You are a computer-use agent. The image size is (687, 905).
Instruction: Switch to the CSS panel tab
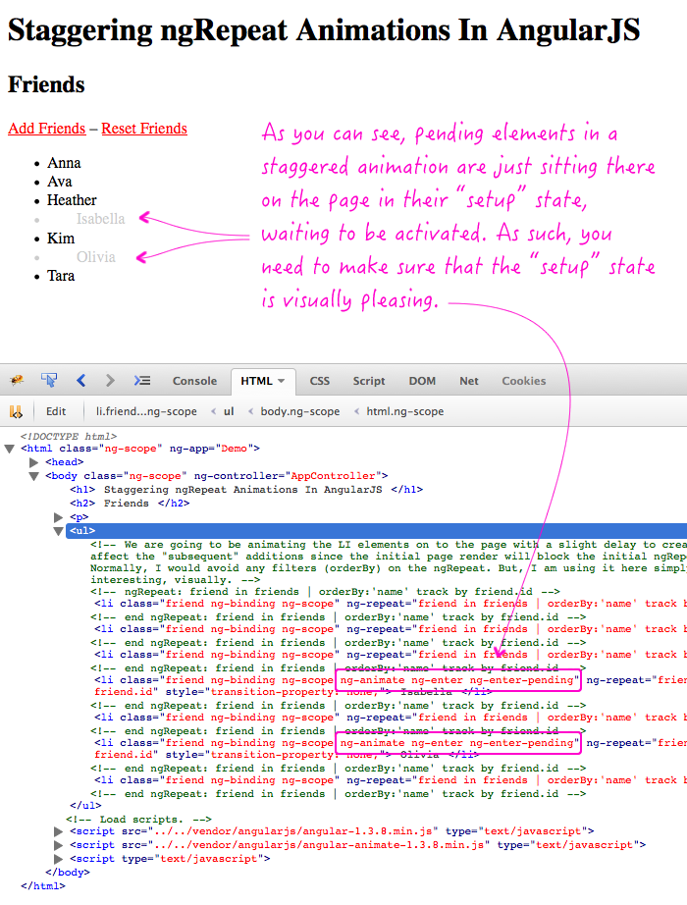pyautogui.click(x=319, y=381)
